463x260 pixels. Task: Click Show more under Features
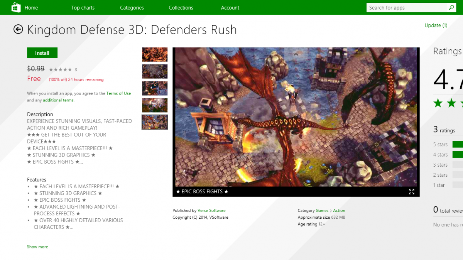pos(37,246)
